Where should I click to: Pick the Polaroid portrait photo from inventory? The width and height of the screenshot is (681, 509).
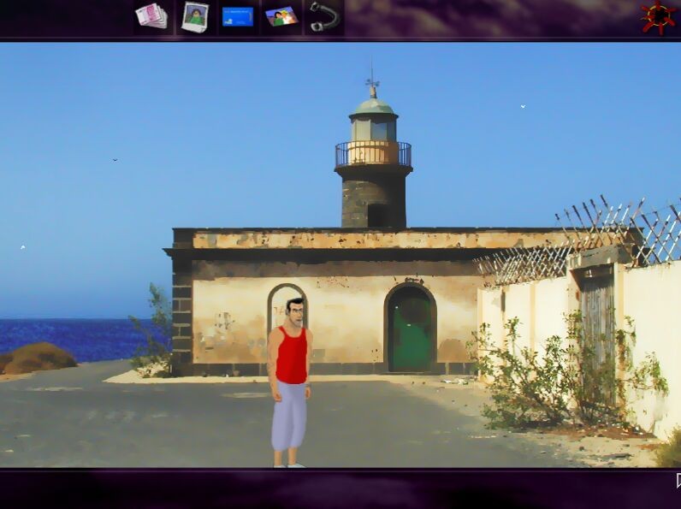(195, 17)
